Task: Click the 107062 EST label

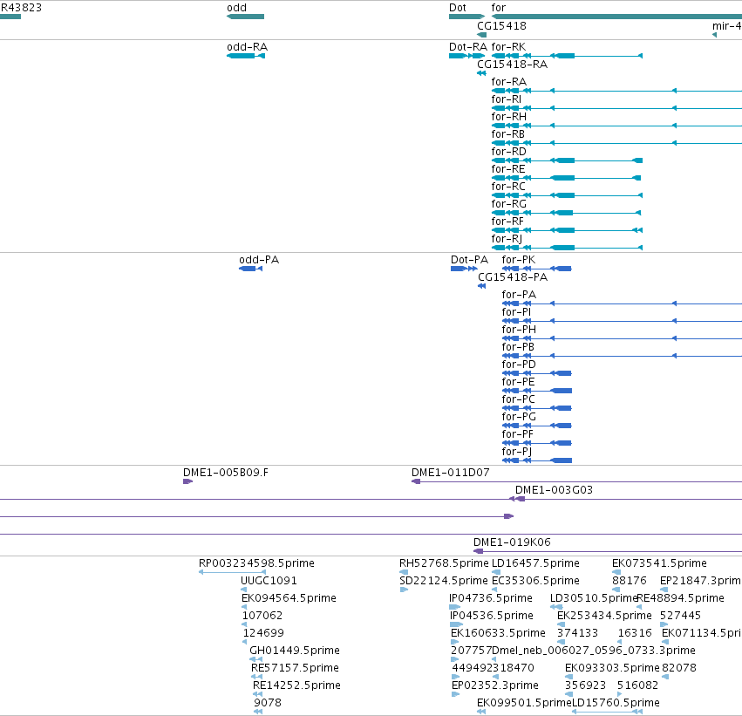Action: pos(262,616)
